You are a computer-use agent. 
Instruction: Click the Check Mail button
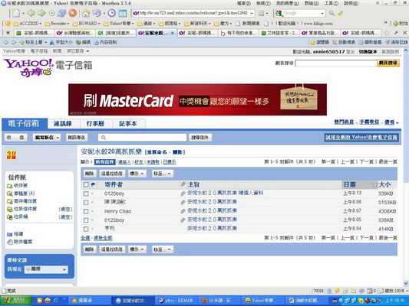click(15, 138)
